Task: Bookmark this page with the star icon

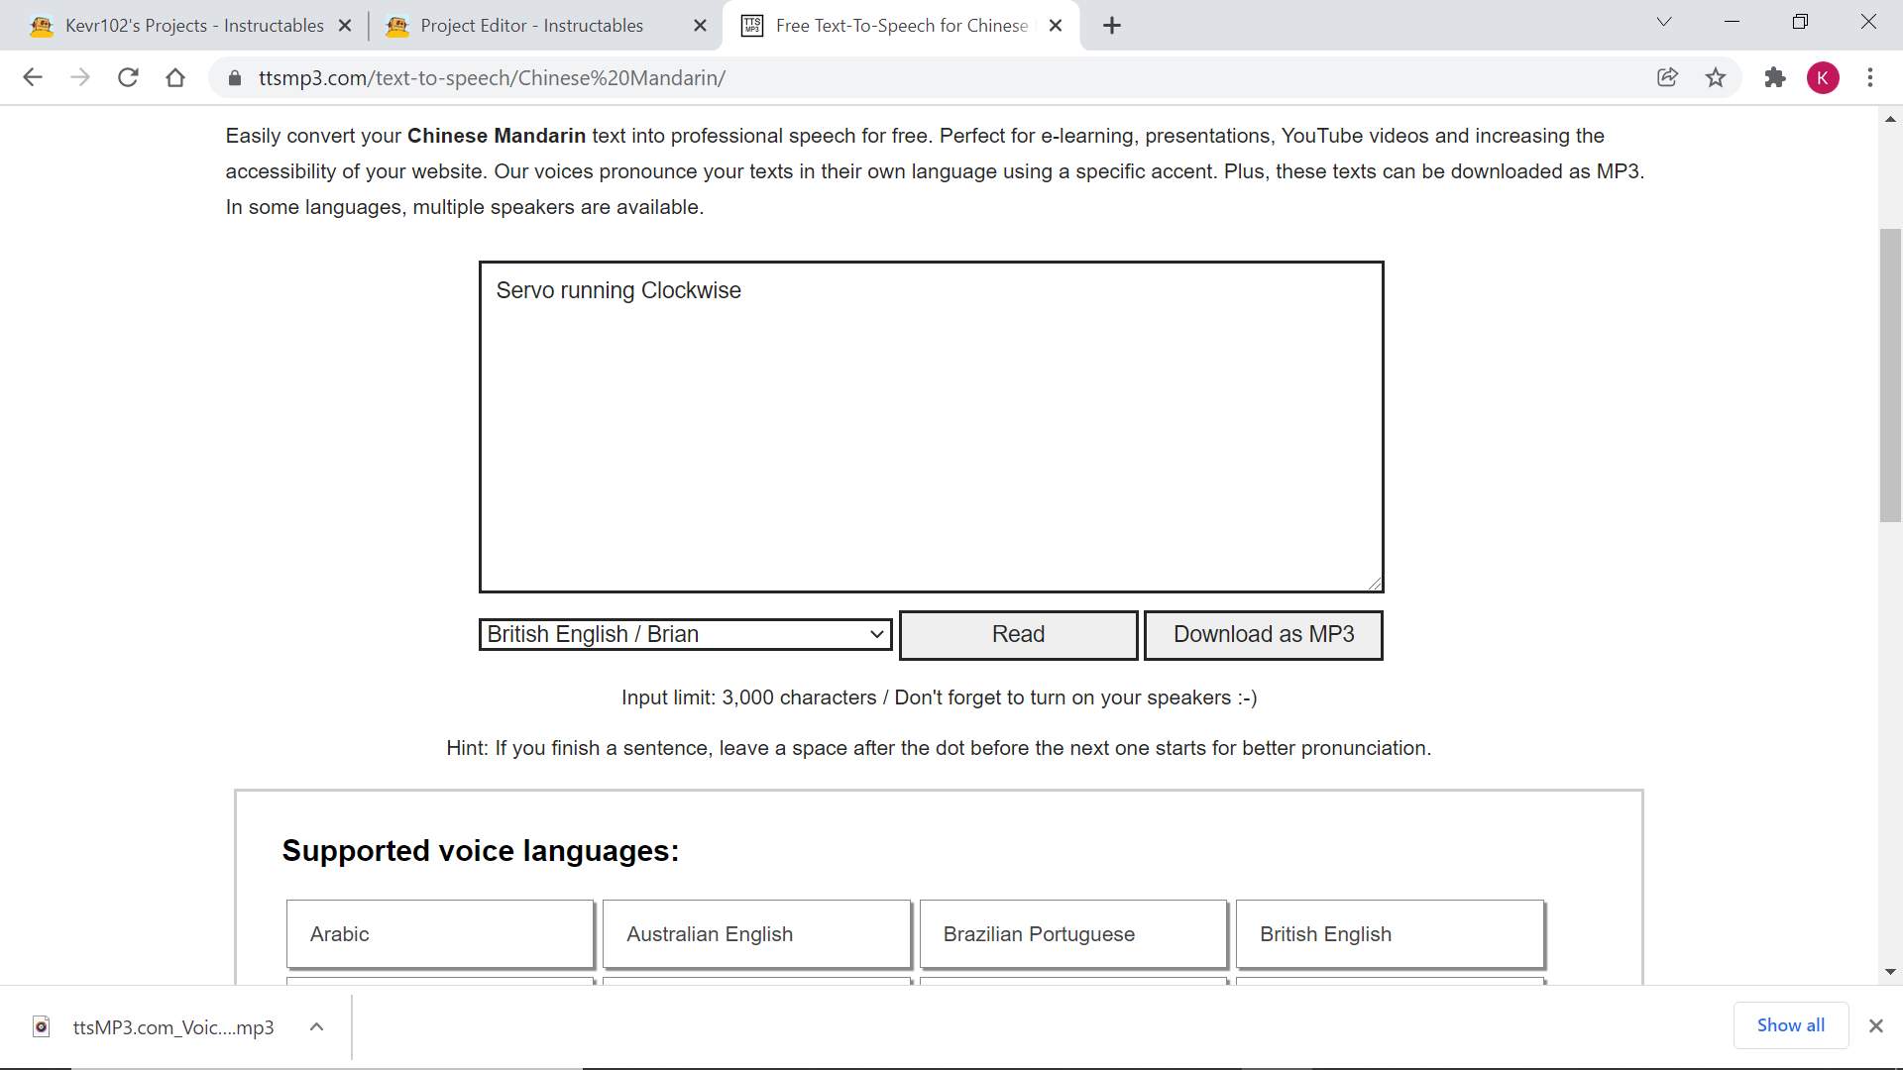Action: [1716, 77]
